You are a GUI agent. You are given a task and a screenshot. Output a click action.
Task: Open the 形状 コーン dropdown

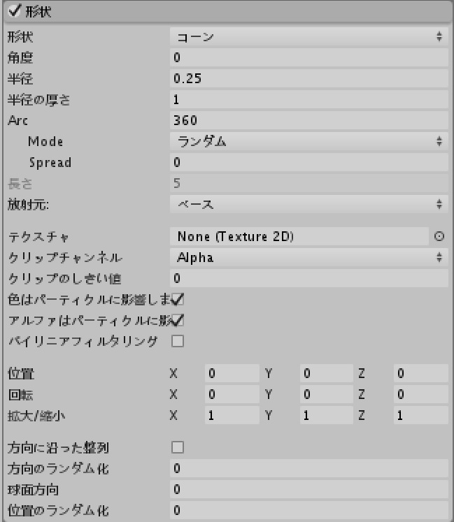(x=308, y=37)
